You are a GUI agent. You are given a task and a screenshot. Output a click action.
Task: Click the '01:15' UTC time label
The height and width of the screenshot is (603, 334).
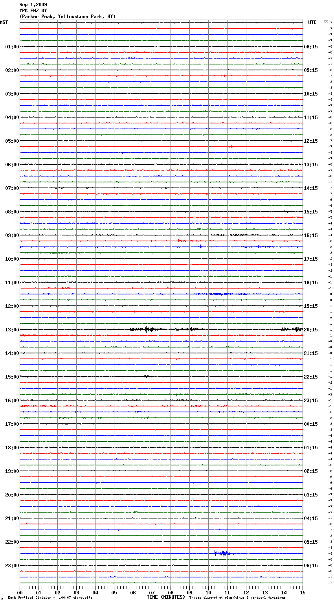tap(311, 448)
